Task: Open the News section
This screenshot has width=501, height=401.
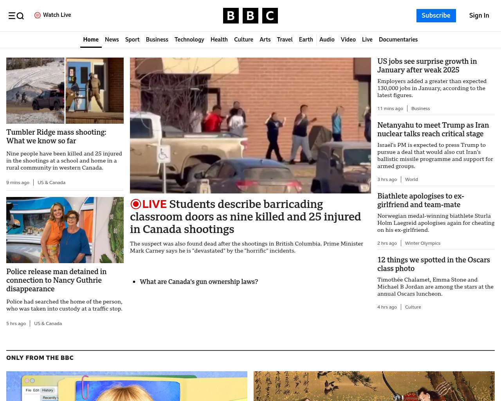Action: point(112,40)
